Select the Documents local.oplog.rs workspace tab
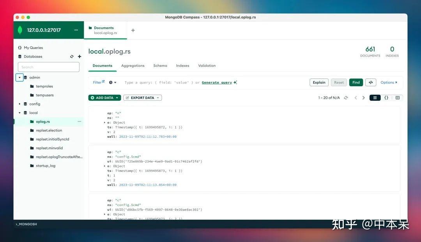The width and height of the screenshot is (421, 242). [105, 30]
